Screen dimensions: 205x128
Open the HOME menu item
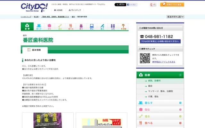point(58,10)
